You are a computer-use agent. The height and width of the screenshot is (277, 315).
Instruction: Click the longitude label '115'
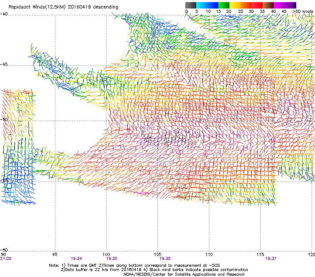click(260, 254)
